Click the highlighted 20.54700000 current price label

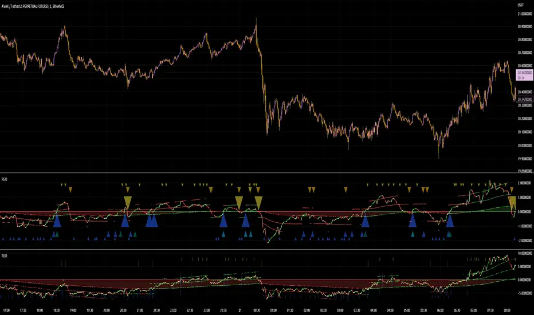[x=525, y=73]
